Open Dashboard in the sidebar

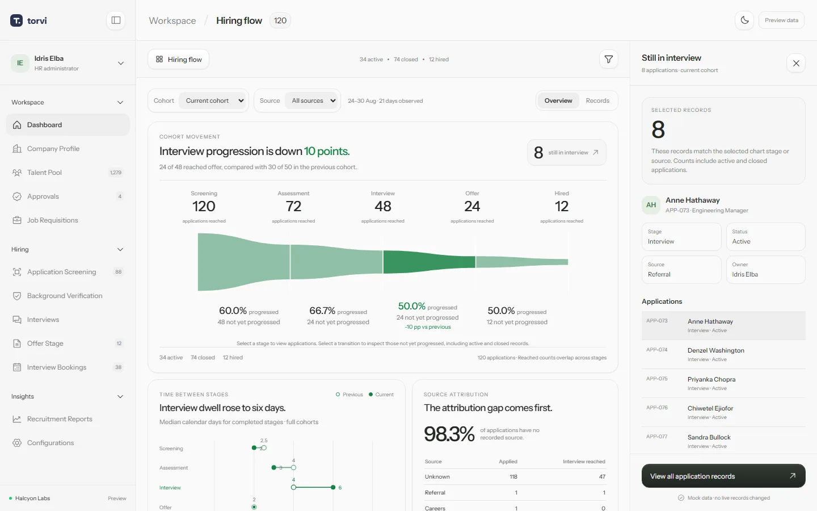point(68,125)
